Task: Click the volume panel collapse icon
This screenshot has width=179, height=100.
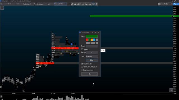Action: click(1, 96)
